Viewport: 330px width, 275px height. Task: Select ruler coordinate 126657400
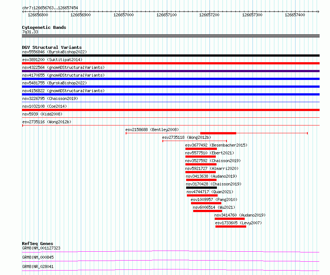point(295,15)
